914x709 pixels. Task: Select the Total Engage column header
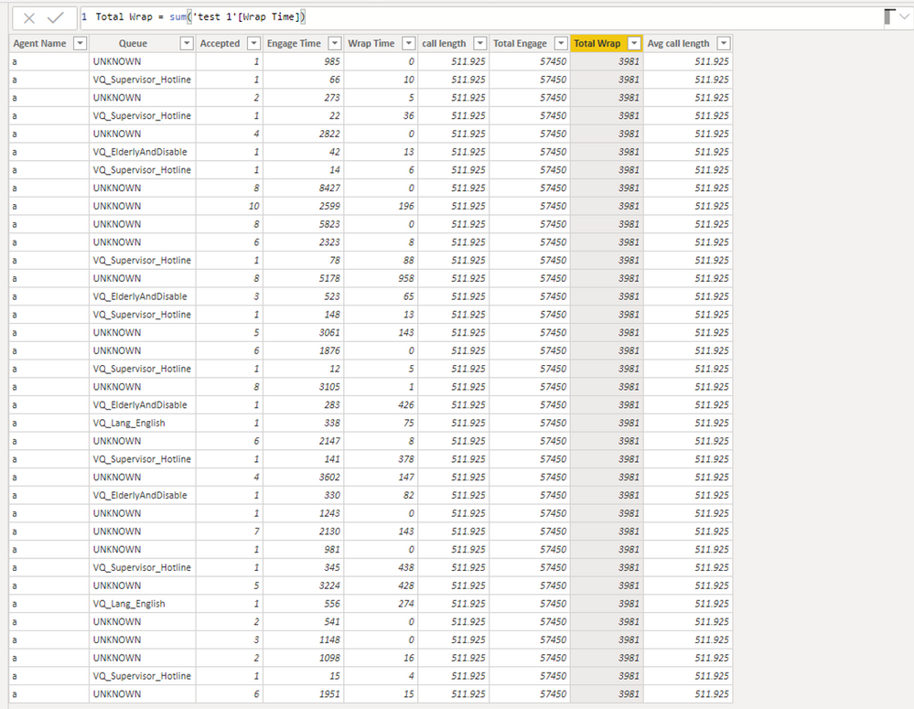520,43
